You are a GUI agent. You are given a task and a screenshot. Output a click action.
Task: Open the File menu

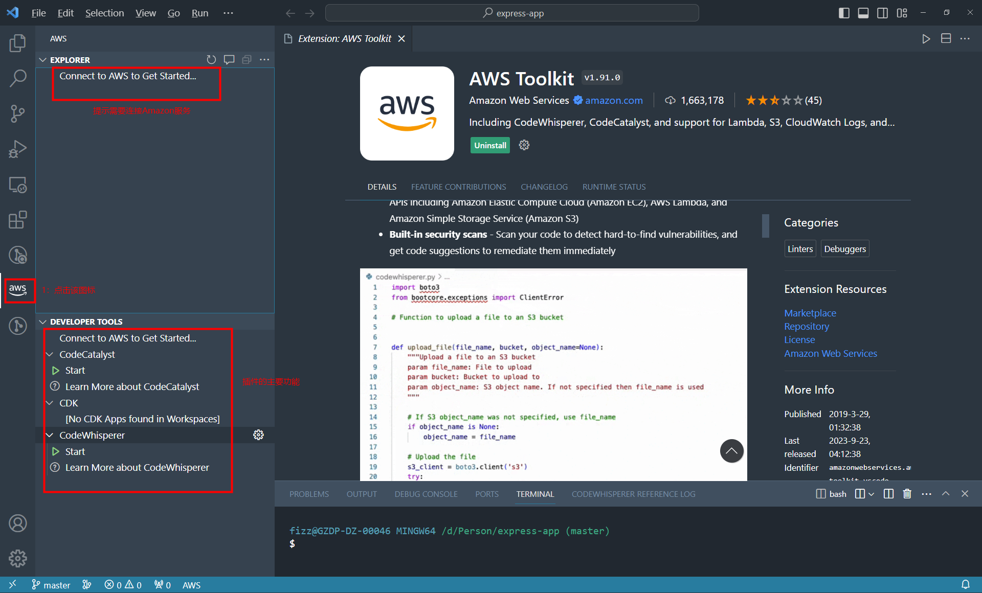pyautogui.click(x=38, y=13)
